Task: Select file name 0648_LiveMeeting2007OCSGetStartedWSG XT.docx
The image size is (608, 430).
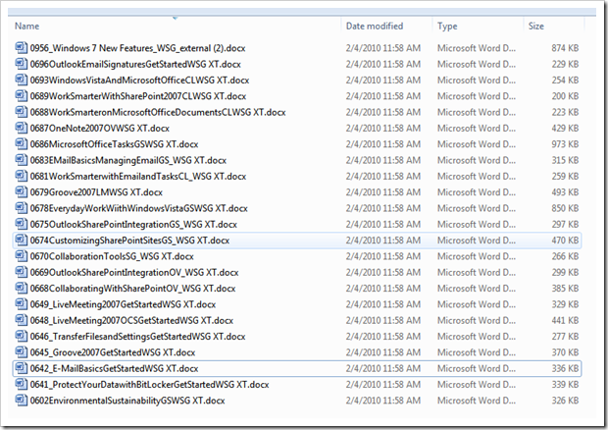Action: tap(131, 321)
